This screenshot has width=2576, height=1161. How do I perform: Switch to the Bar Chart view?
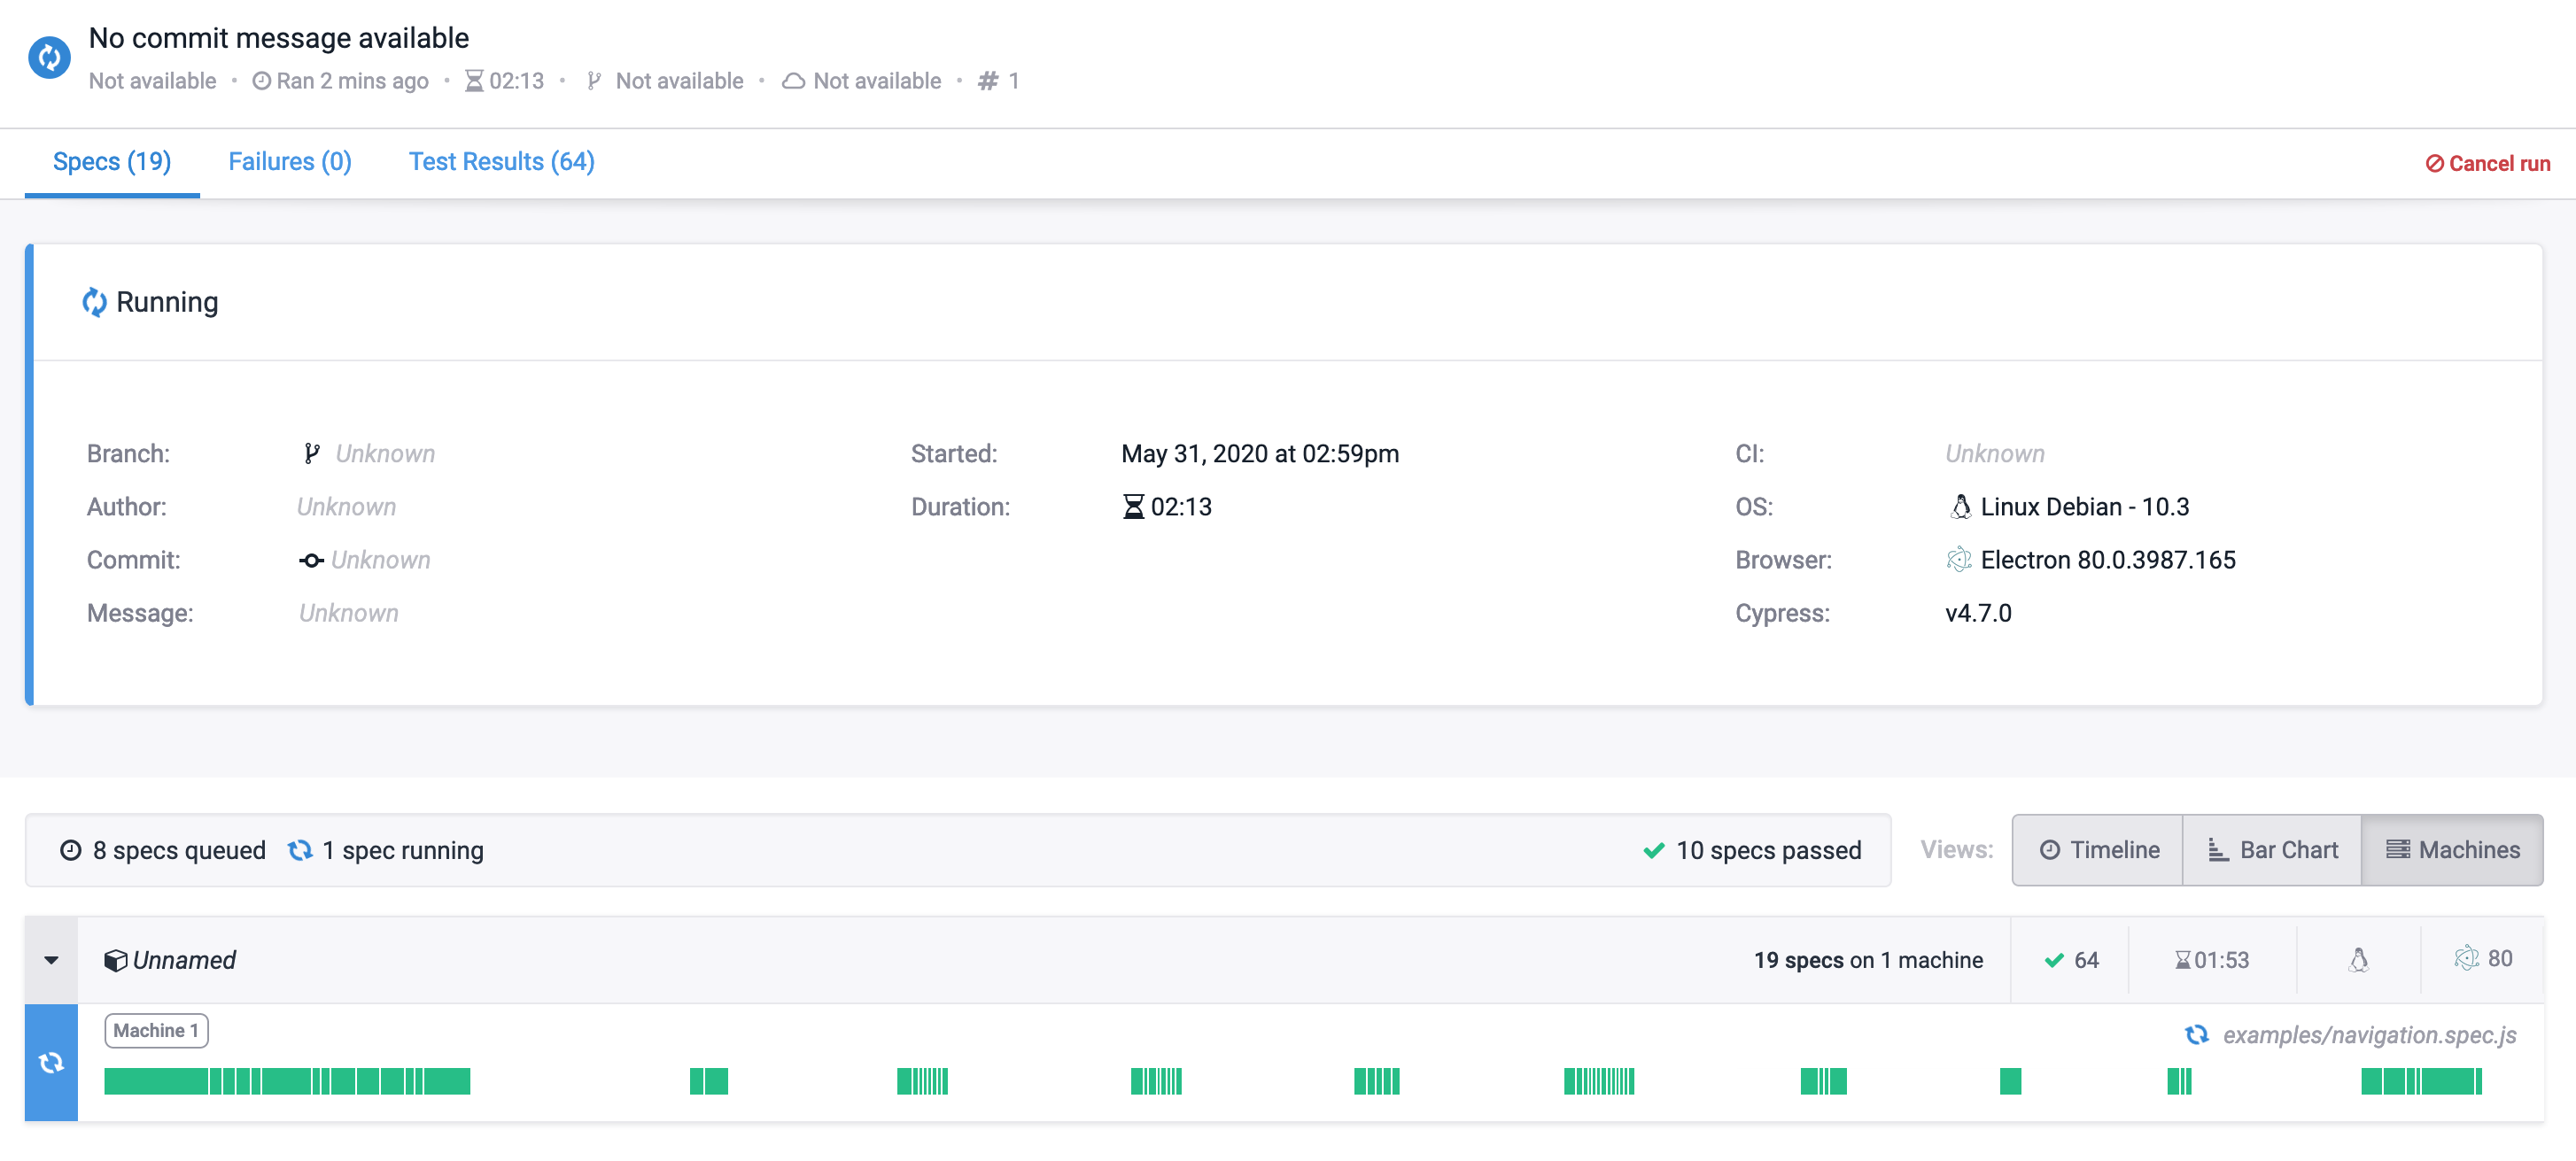(2272, 850)
